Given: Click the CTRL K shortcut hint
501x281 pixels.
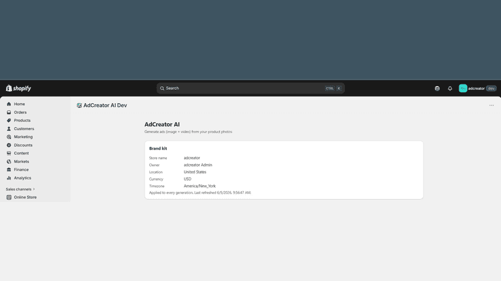Looking at the screenshot, I should click(x=333, y=88).
